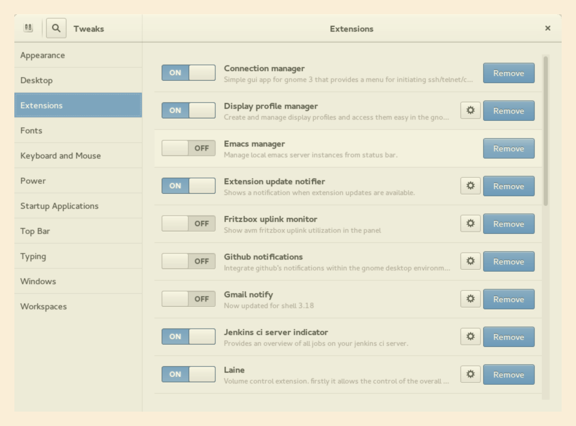Turn off the Connection manager extension

[188, 72]
